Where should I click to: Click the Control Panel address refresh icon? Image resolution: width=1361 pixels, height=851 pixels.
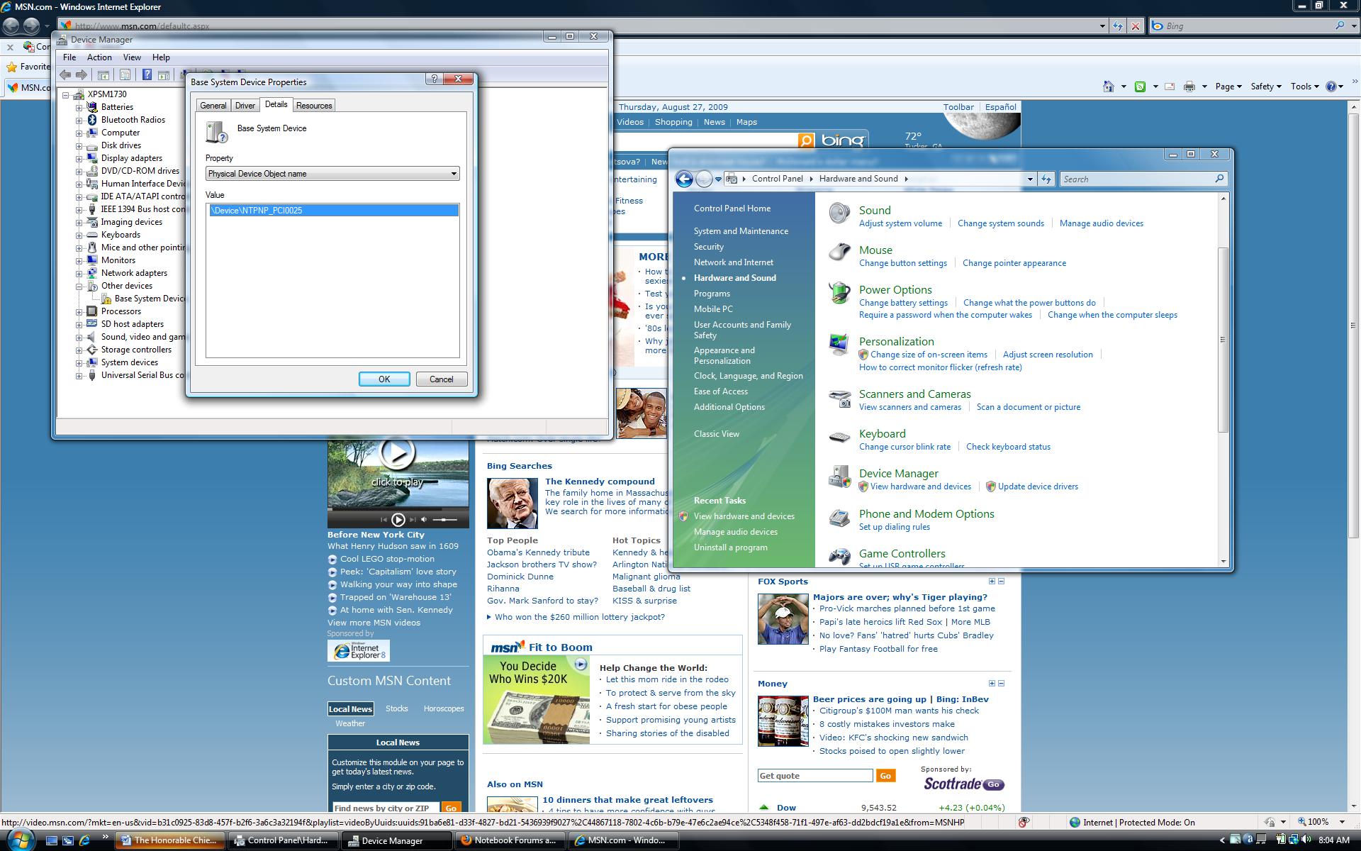click(1046, 179)
